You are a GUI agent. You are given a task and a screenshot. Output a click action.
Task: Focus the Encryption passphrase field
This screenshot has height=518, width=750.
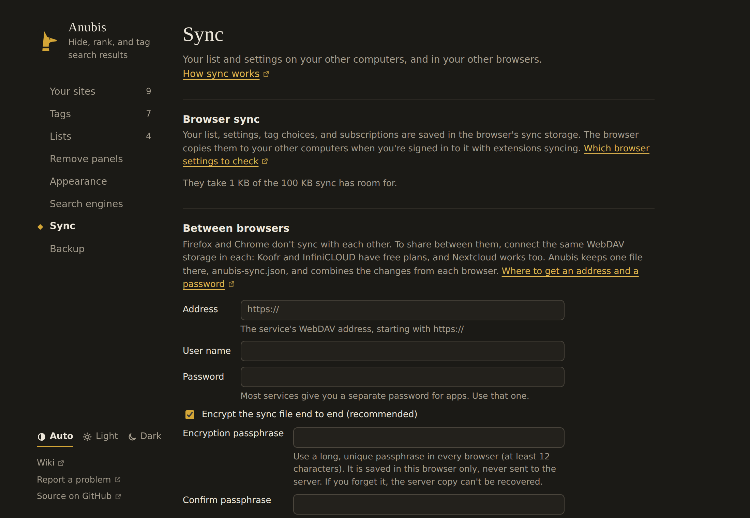429,438
